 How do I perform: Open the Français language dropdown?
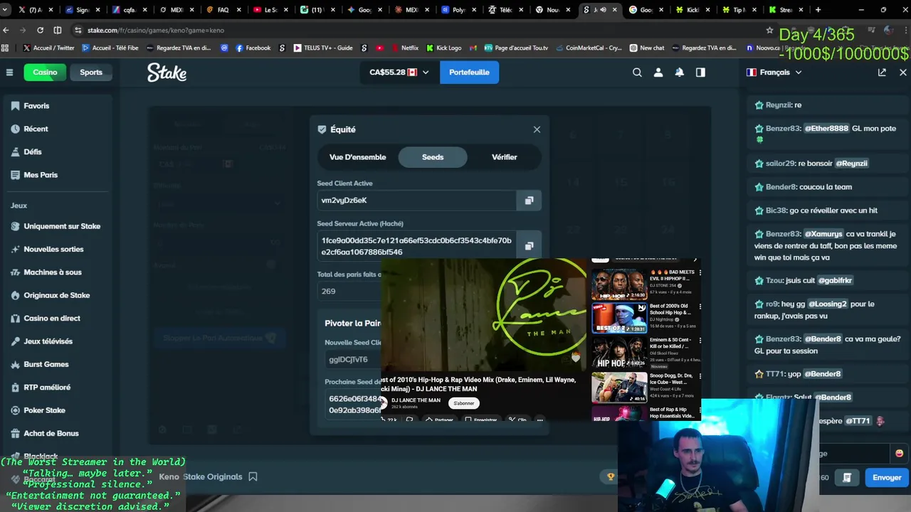[774, 72]
